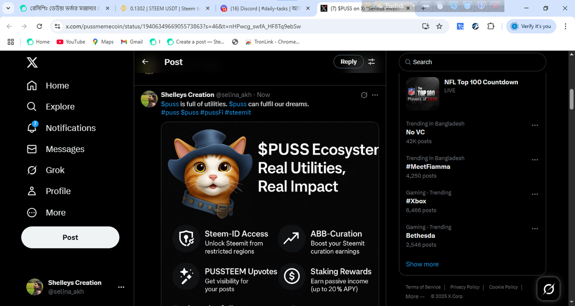Click the Now timestamp on the post

[263, 95]
